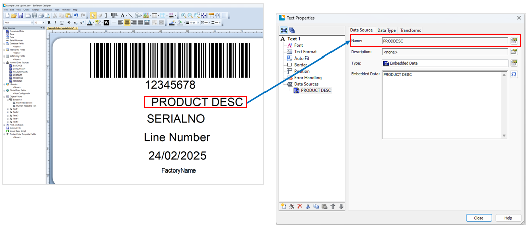The height and width of the screenshot is (229, 530).
Task: Toggle Underline text formatting
Action: click(x=62, y=23)
